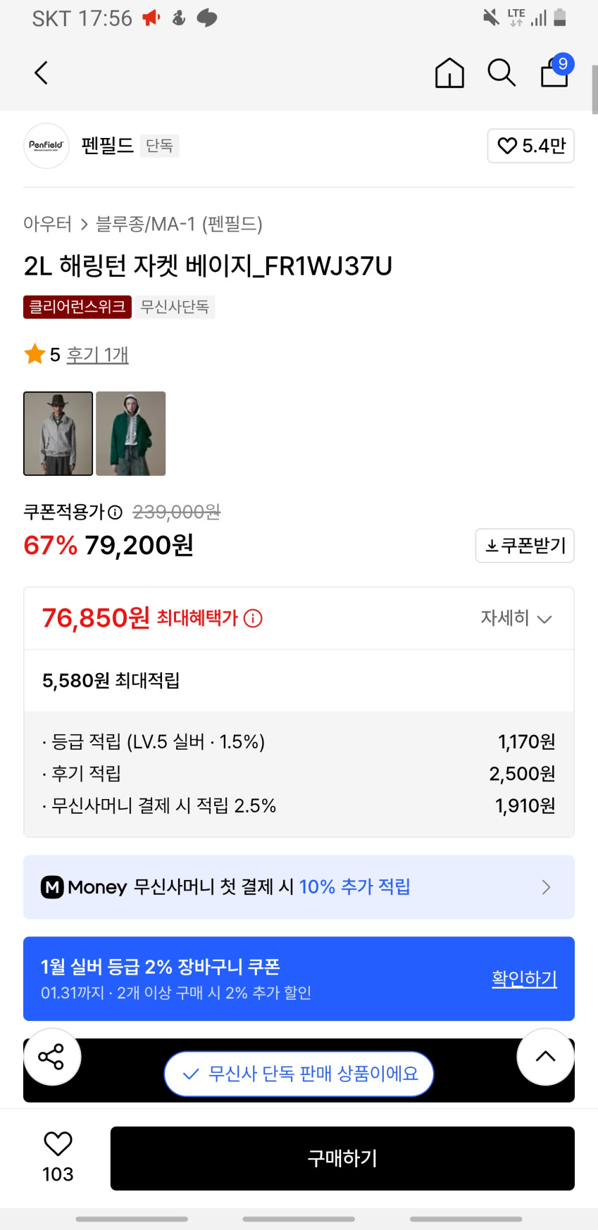The height and width of the screenshot is (1230, 598).
Task: Open 블루종/MA-1 (펜필드) breadcrumb category
Action: point(179,224)
